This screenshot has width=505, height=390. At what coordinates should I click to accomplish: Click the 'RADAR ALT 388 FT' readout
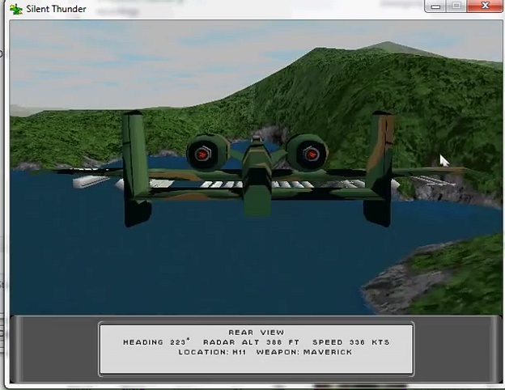251,342
